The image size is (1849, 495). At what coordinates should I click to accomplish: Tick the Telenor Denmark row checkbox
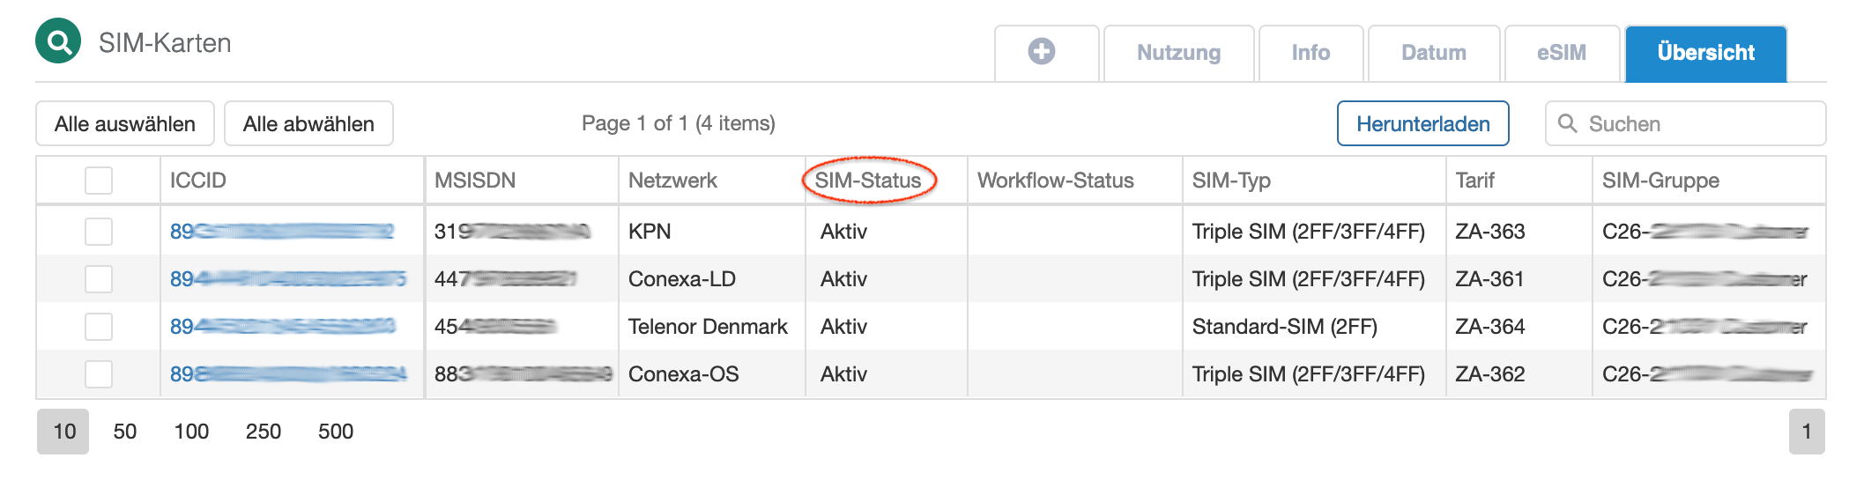(x=99, y=327)
